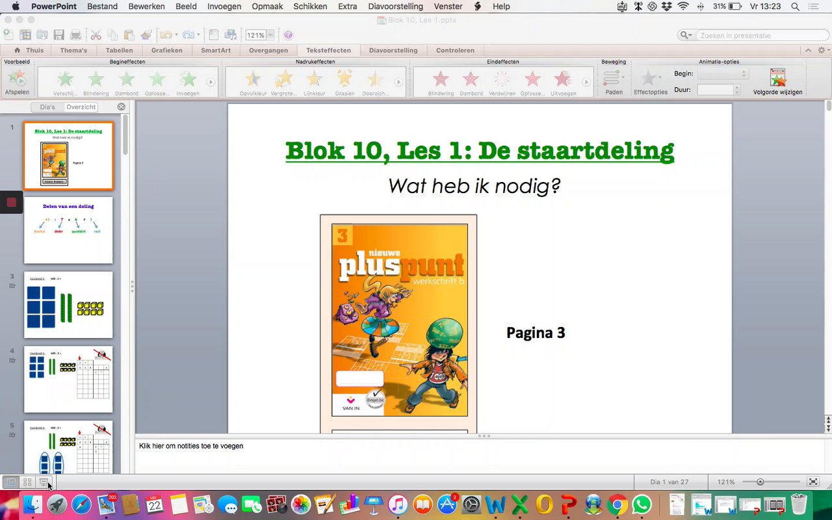Select the Draaien emphasis effect
This screenshot has width=832, height=520.
coord(345,79)
